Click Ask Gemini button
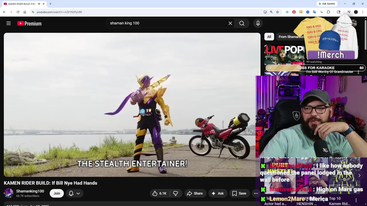367x206 pixels. (x=327, y=4)
